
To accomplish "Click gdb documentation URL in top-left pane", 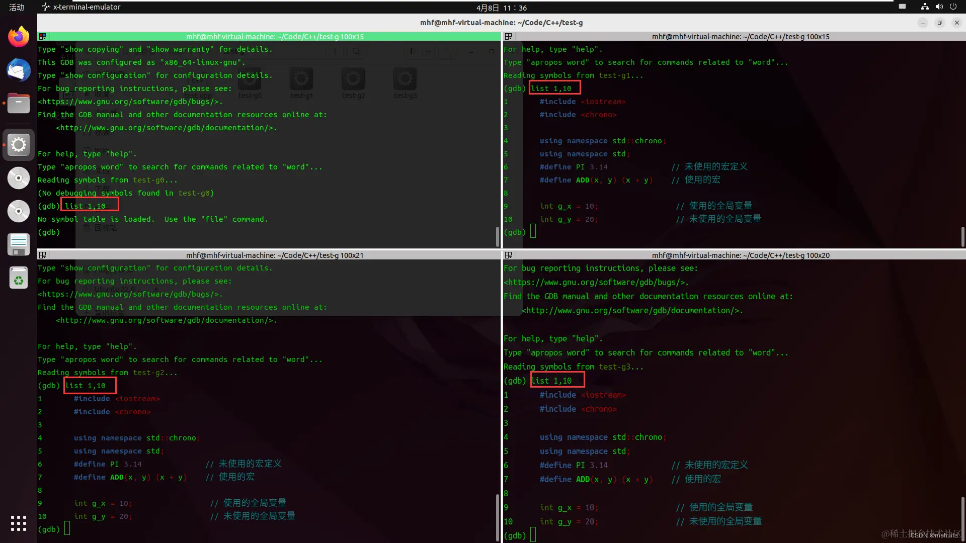I will (x=166, y=128).
